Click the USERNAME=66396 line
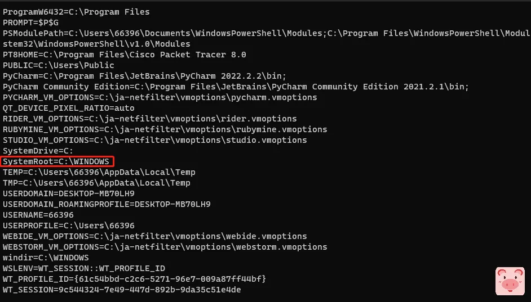Screen dimensions: 531x302 tap(38, 215)
